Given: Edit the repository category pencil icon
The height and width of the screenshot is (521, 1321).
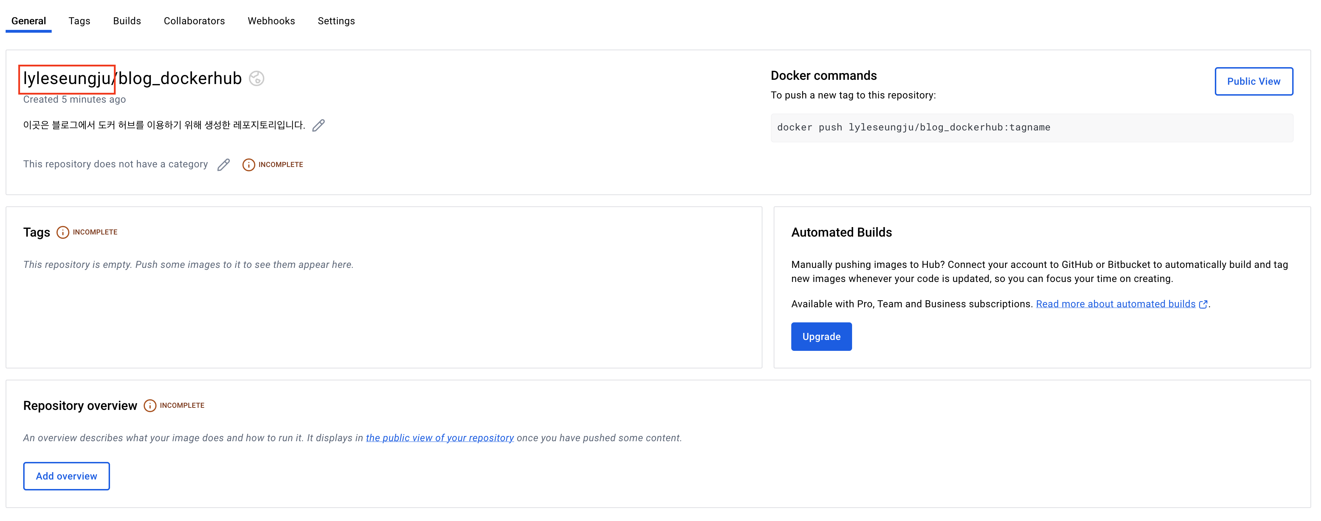Looking at the screenshot, I should click(x=224, y=165).
